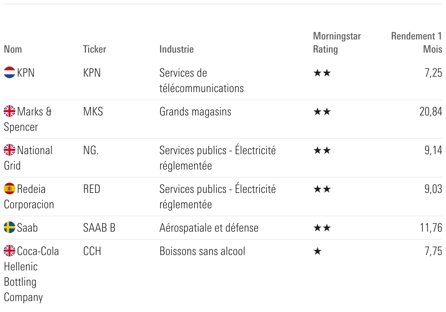Open the KPN stock name link
Image resolution: width=446 pixels, height=312 pixels.
(x=26, y=73)
